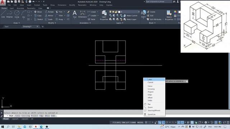The height and width of the screenshot is (129, 230).
Task: Click the Stretch tool
Action: click(38, 19)
